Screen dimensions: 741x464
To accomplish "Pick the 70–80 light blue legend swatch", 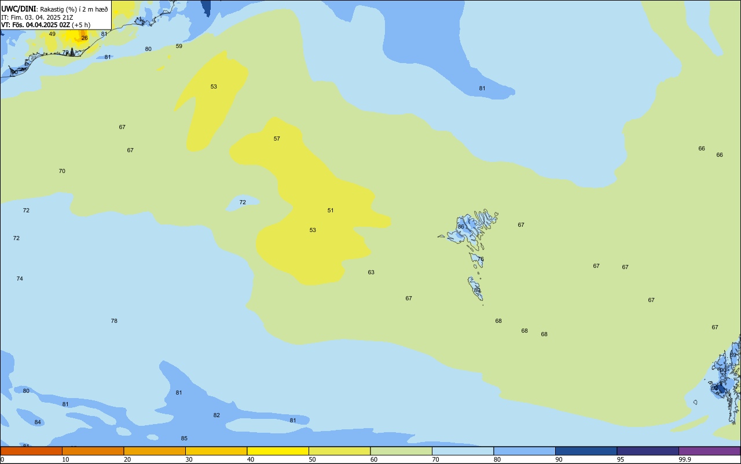I will pyautogui.click(x=463, y=451).
